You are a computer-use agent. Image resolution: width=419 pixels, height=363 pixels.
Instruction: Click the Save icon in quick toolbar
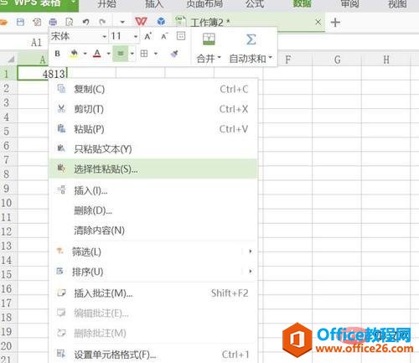point(20,22)
